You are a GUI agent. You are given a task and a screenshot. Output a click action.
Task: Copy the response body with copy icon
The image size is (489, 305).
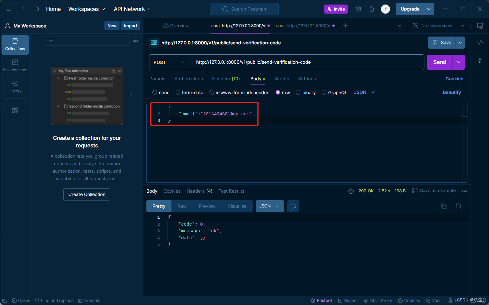coord(444,206)
